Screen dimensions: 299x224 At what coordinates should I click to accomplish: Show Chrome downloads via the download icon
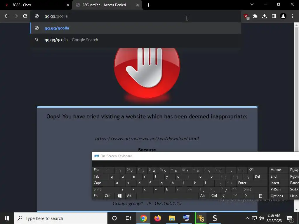click(x=265, y=16)
